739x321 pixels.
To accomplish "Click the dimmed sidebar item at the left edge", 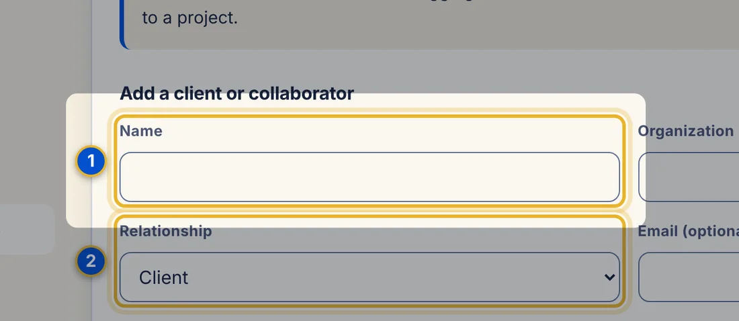I will [27, 229].
